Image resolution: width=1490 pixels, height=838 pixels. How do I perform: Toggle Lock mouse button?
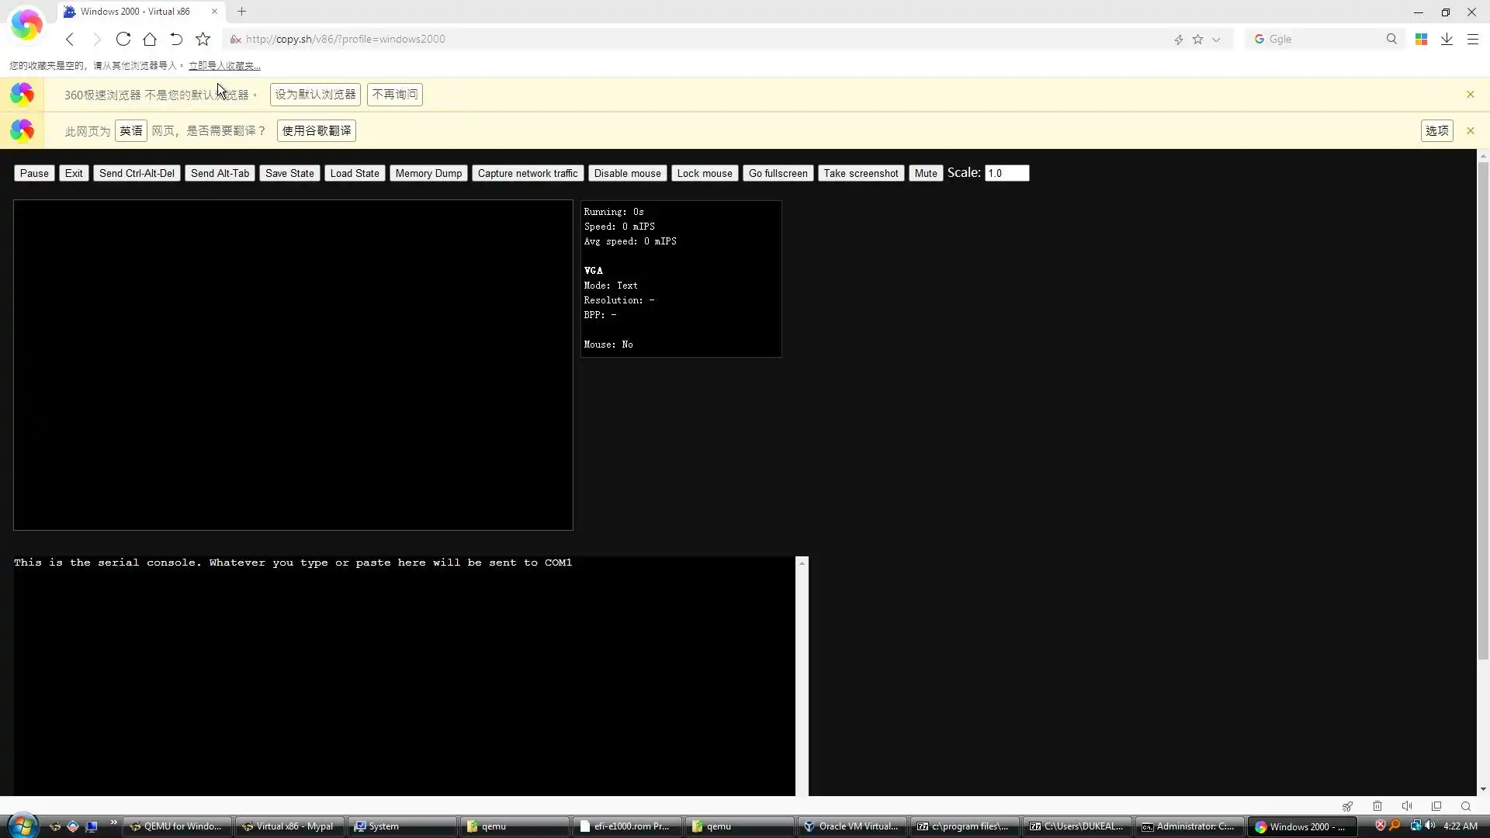coord(704,173)
